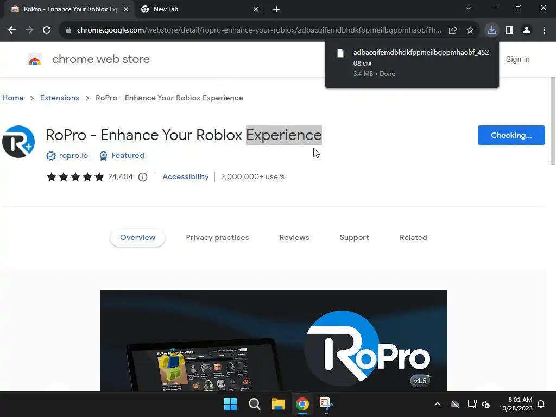Click the network tray icon
This screenshot has width=556, height=417.
(472, 404)
